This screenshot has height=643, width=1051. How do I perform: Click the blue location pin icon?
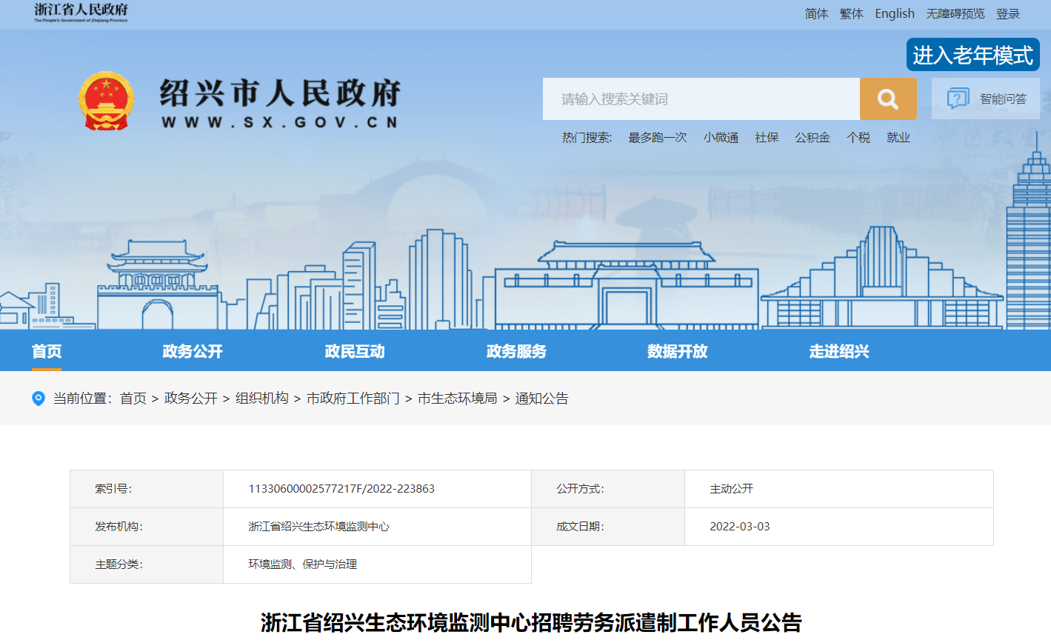[39, 399]
